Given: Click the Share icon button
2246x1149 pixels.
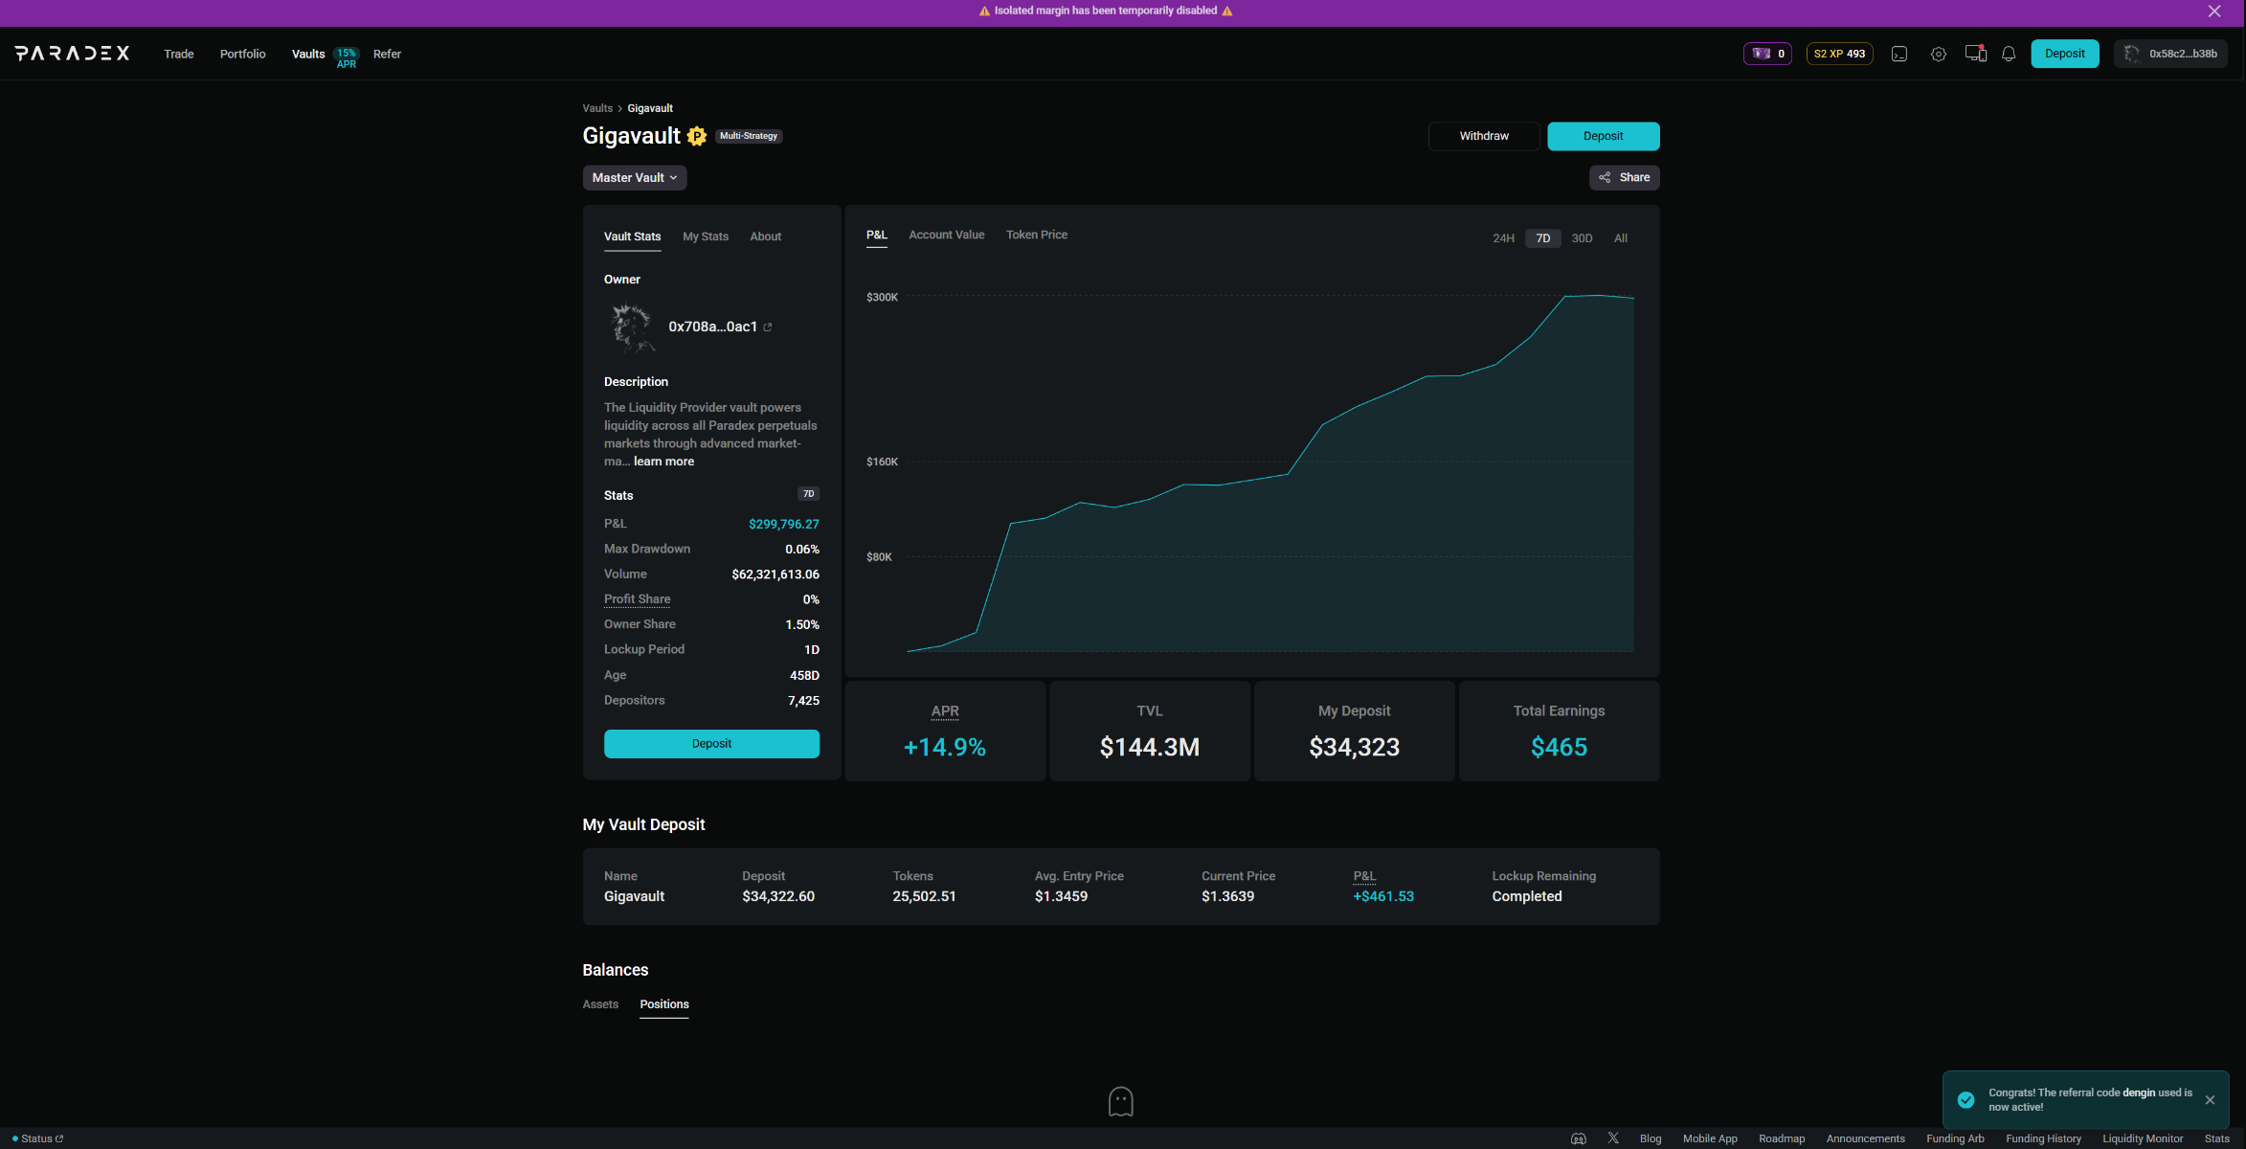Looking at the screenshot, I should (1625, 177).
